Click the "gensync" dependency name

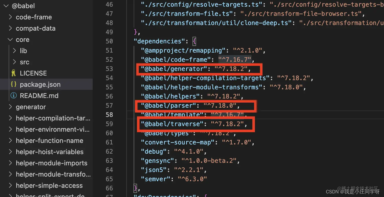158,161
